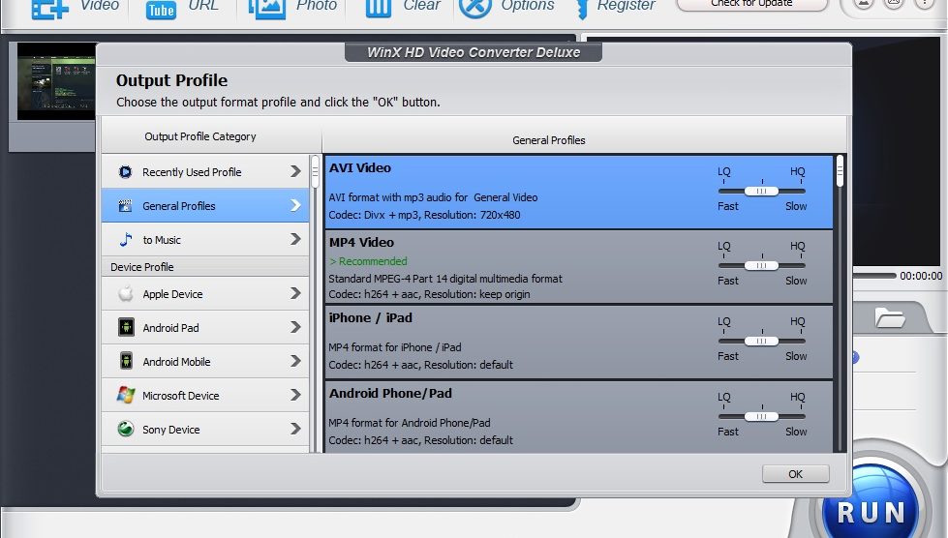948x538 pixels.
Task: Adjust Android Phone/Pad quality slider
Action: 761,417
